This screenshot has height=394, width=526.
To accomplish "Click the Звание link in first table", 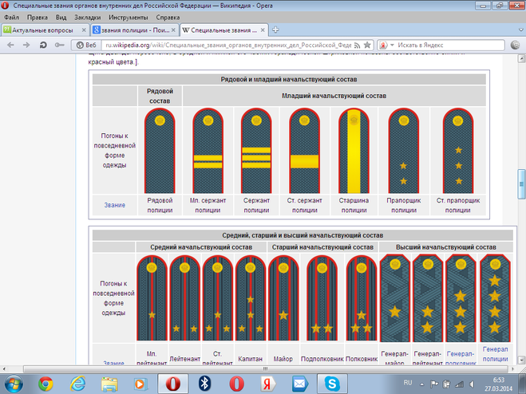I will tap(114, 205).
